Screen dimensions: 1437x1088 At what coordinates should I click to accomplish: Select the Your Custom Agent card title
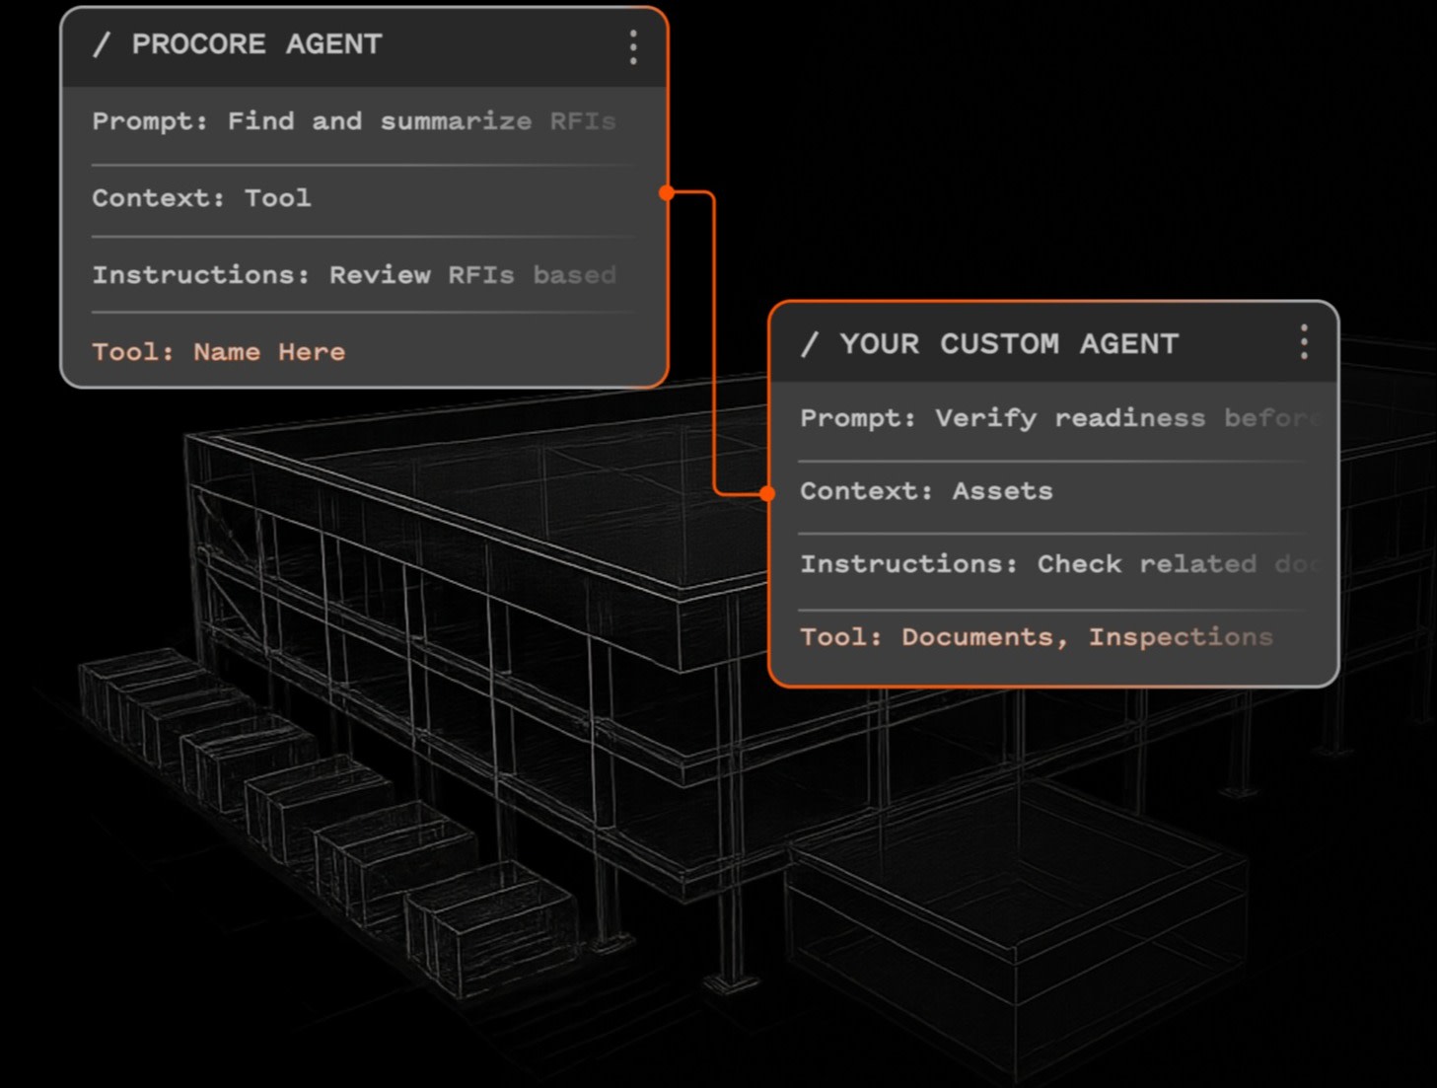click(990, 343)
